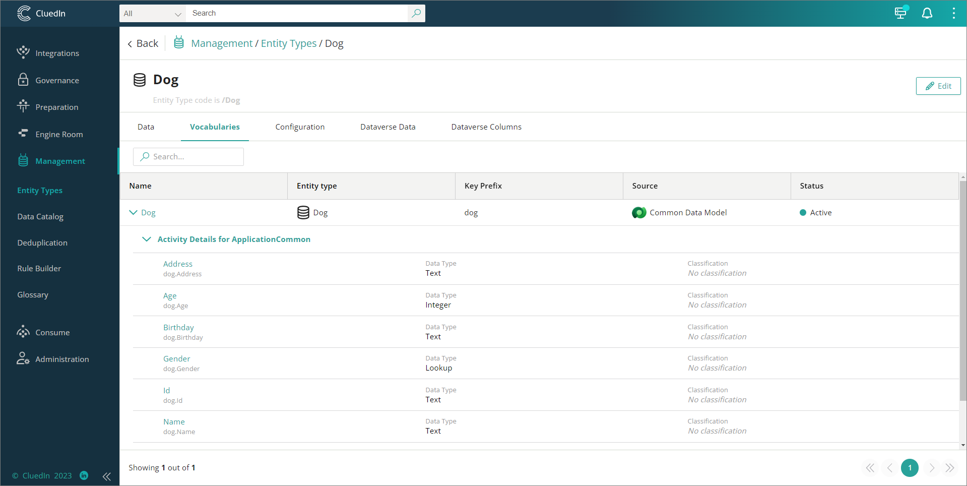Click the Dog database icon in Entity type column
The image size is (967, 486).
(x=303, y=212)
